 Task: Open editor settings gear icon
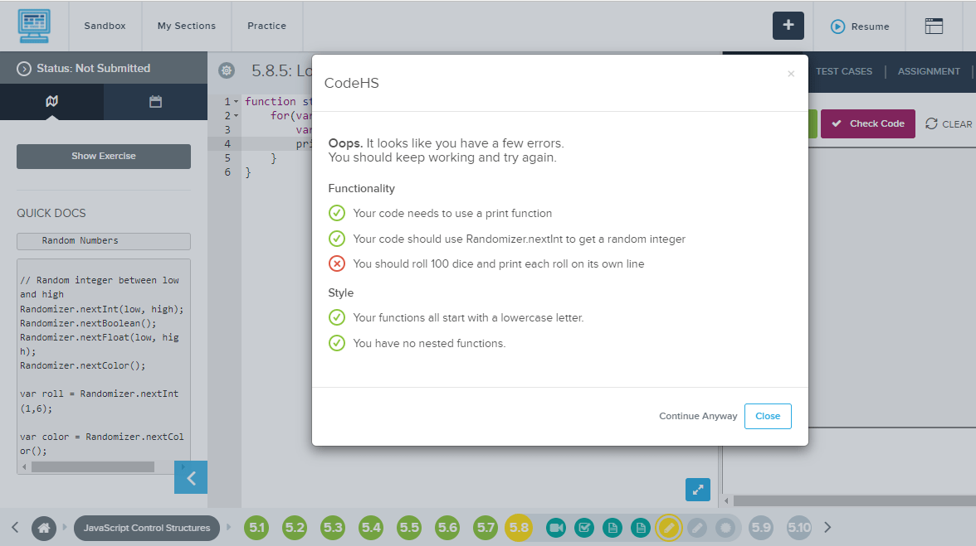pyautogui.click(x=227, y=70)
